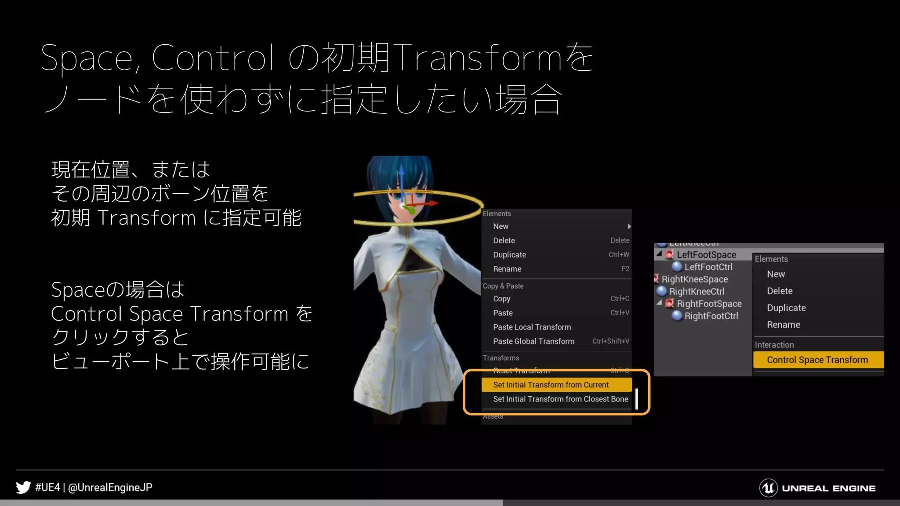Select Paste Global Transform
Screen dimensions: 900x506
[556, 341]
